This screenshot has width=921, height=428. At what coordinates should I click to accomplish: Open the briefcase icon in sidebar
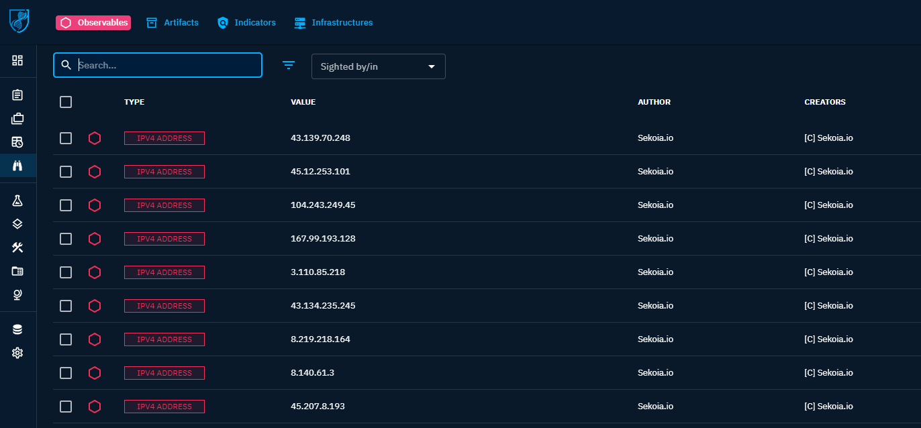click(x=17, y=119)
